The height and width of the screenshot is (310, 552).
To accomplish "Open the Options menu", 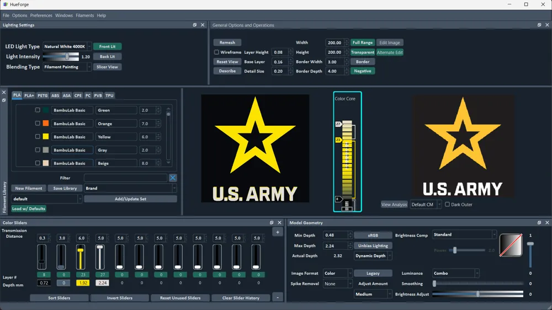I will [19, 15].
